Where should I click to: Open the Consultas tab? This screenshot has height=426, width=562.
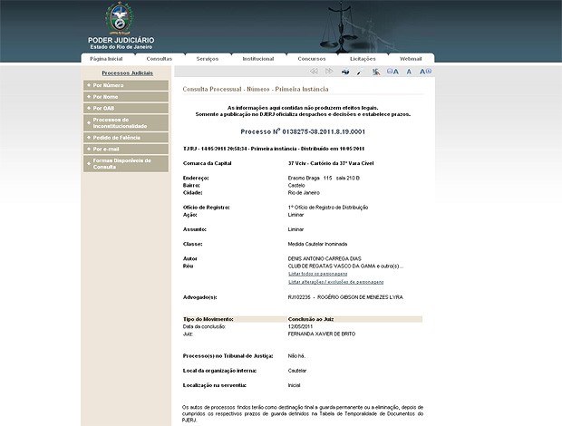tap(160, 58)
